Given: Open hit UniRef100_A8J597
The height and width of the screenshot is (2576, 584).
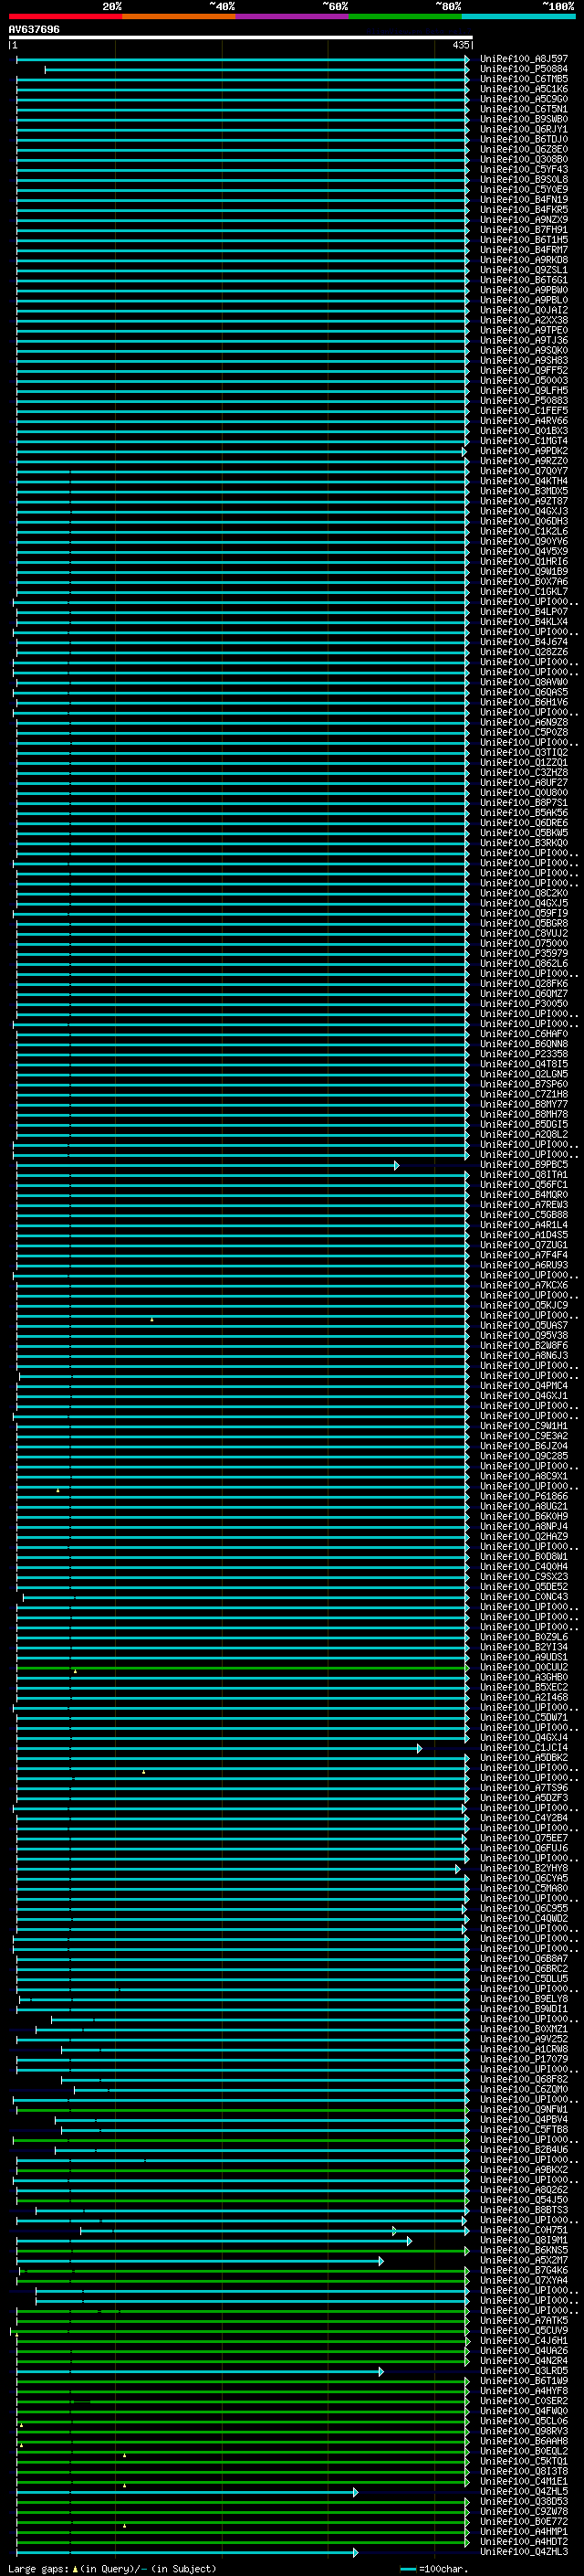Looking at the screenshot, I should click(x=523, y=59).
